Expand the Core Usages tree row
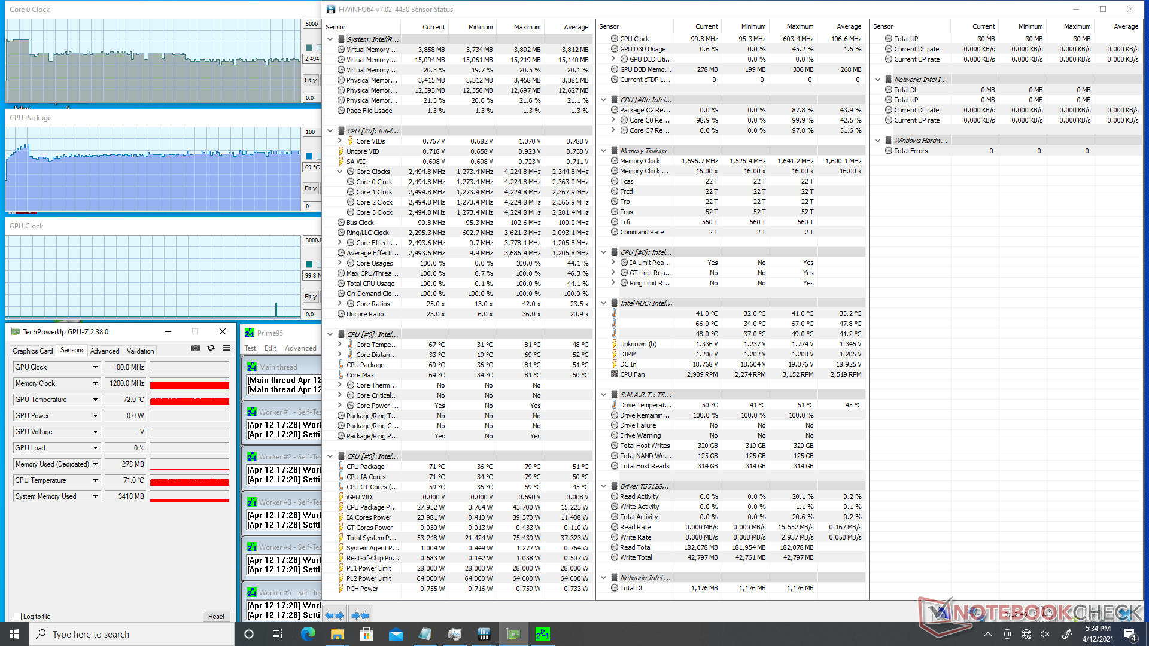This screenshot has width=1149, height=646. point(340,263)
